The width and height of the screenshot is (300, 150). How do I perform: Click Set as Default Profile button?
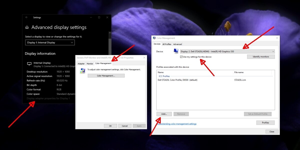pyautogui.click(x=258, y=114)
